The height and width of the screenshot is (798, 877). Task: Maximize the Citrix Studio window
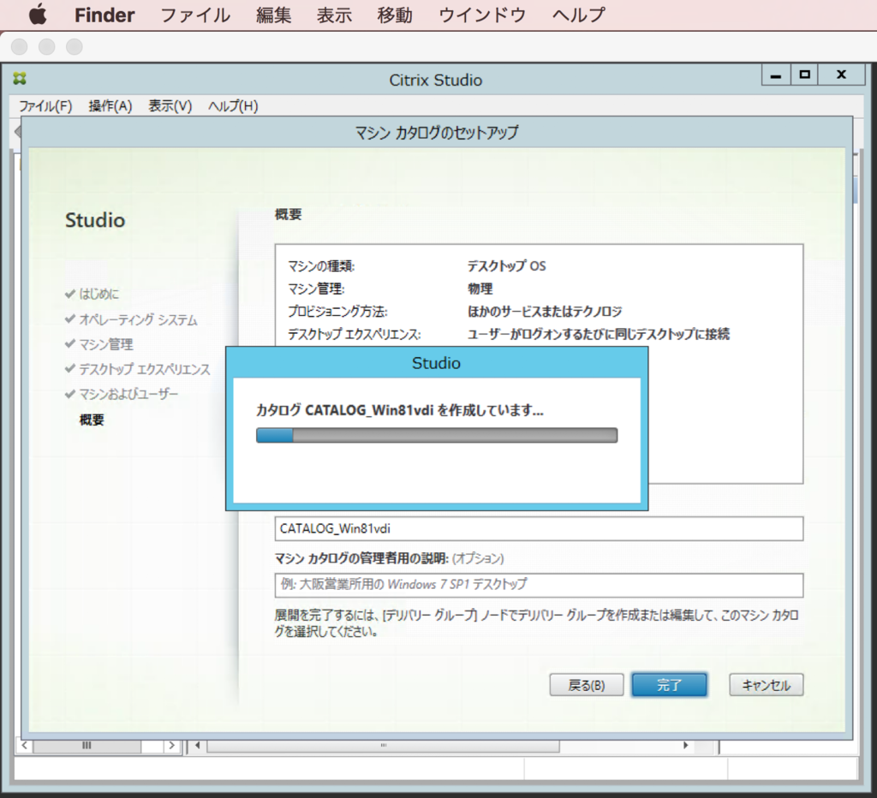point(804,75)
